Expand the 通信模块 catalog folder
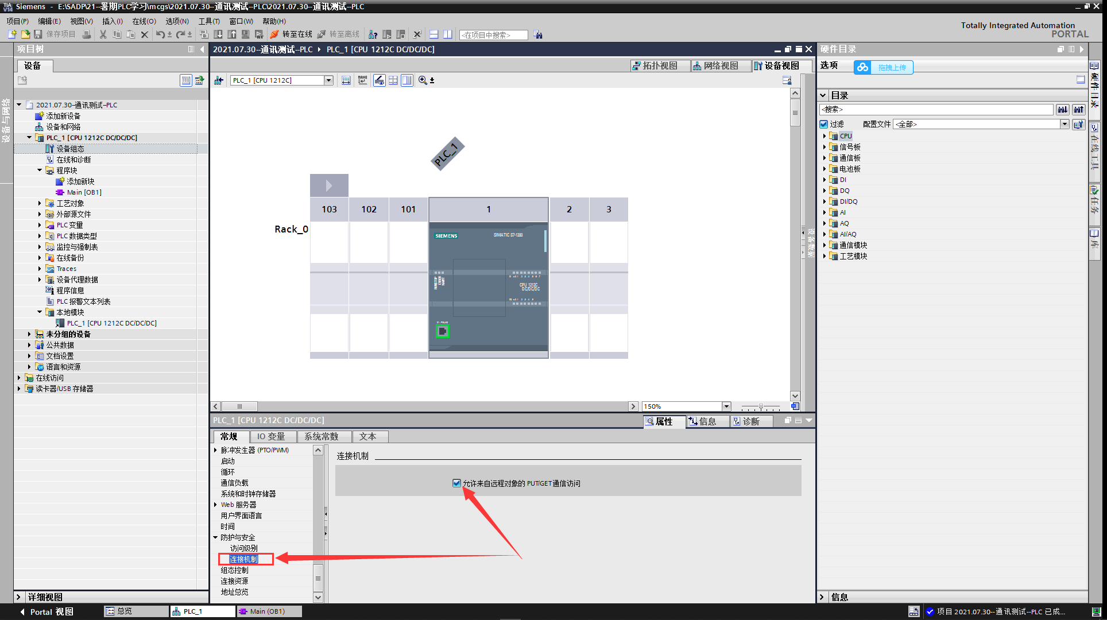 click(x=825, y=245)
